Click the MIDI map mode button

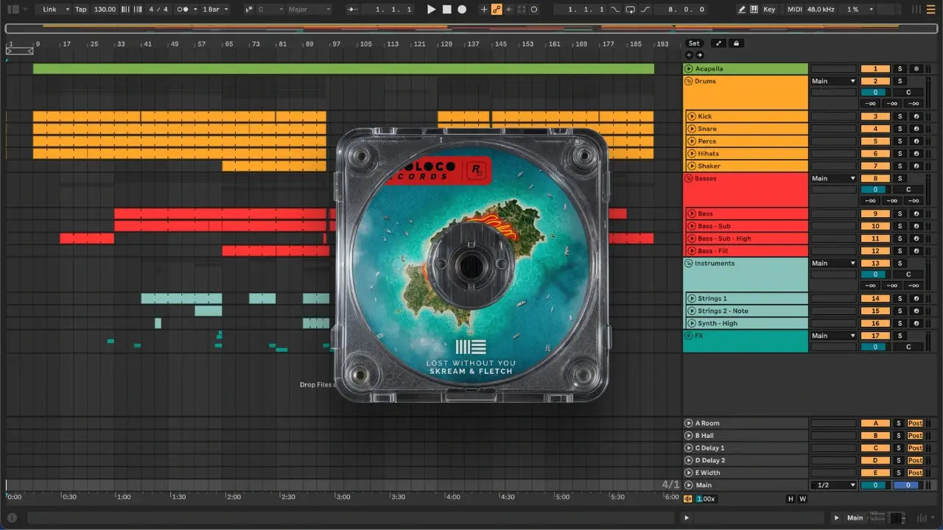coord(794,10)
